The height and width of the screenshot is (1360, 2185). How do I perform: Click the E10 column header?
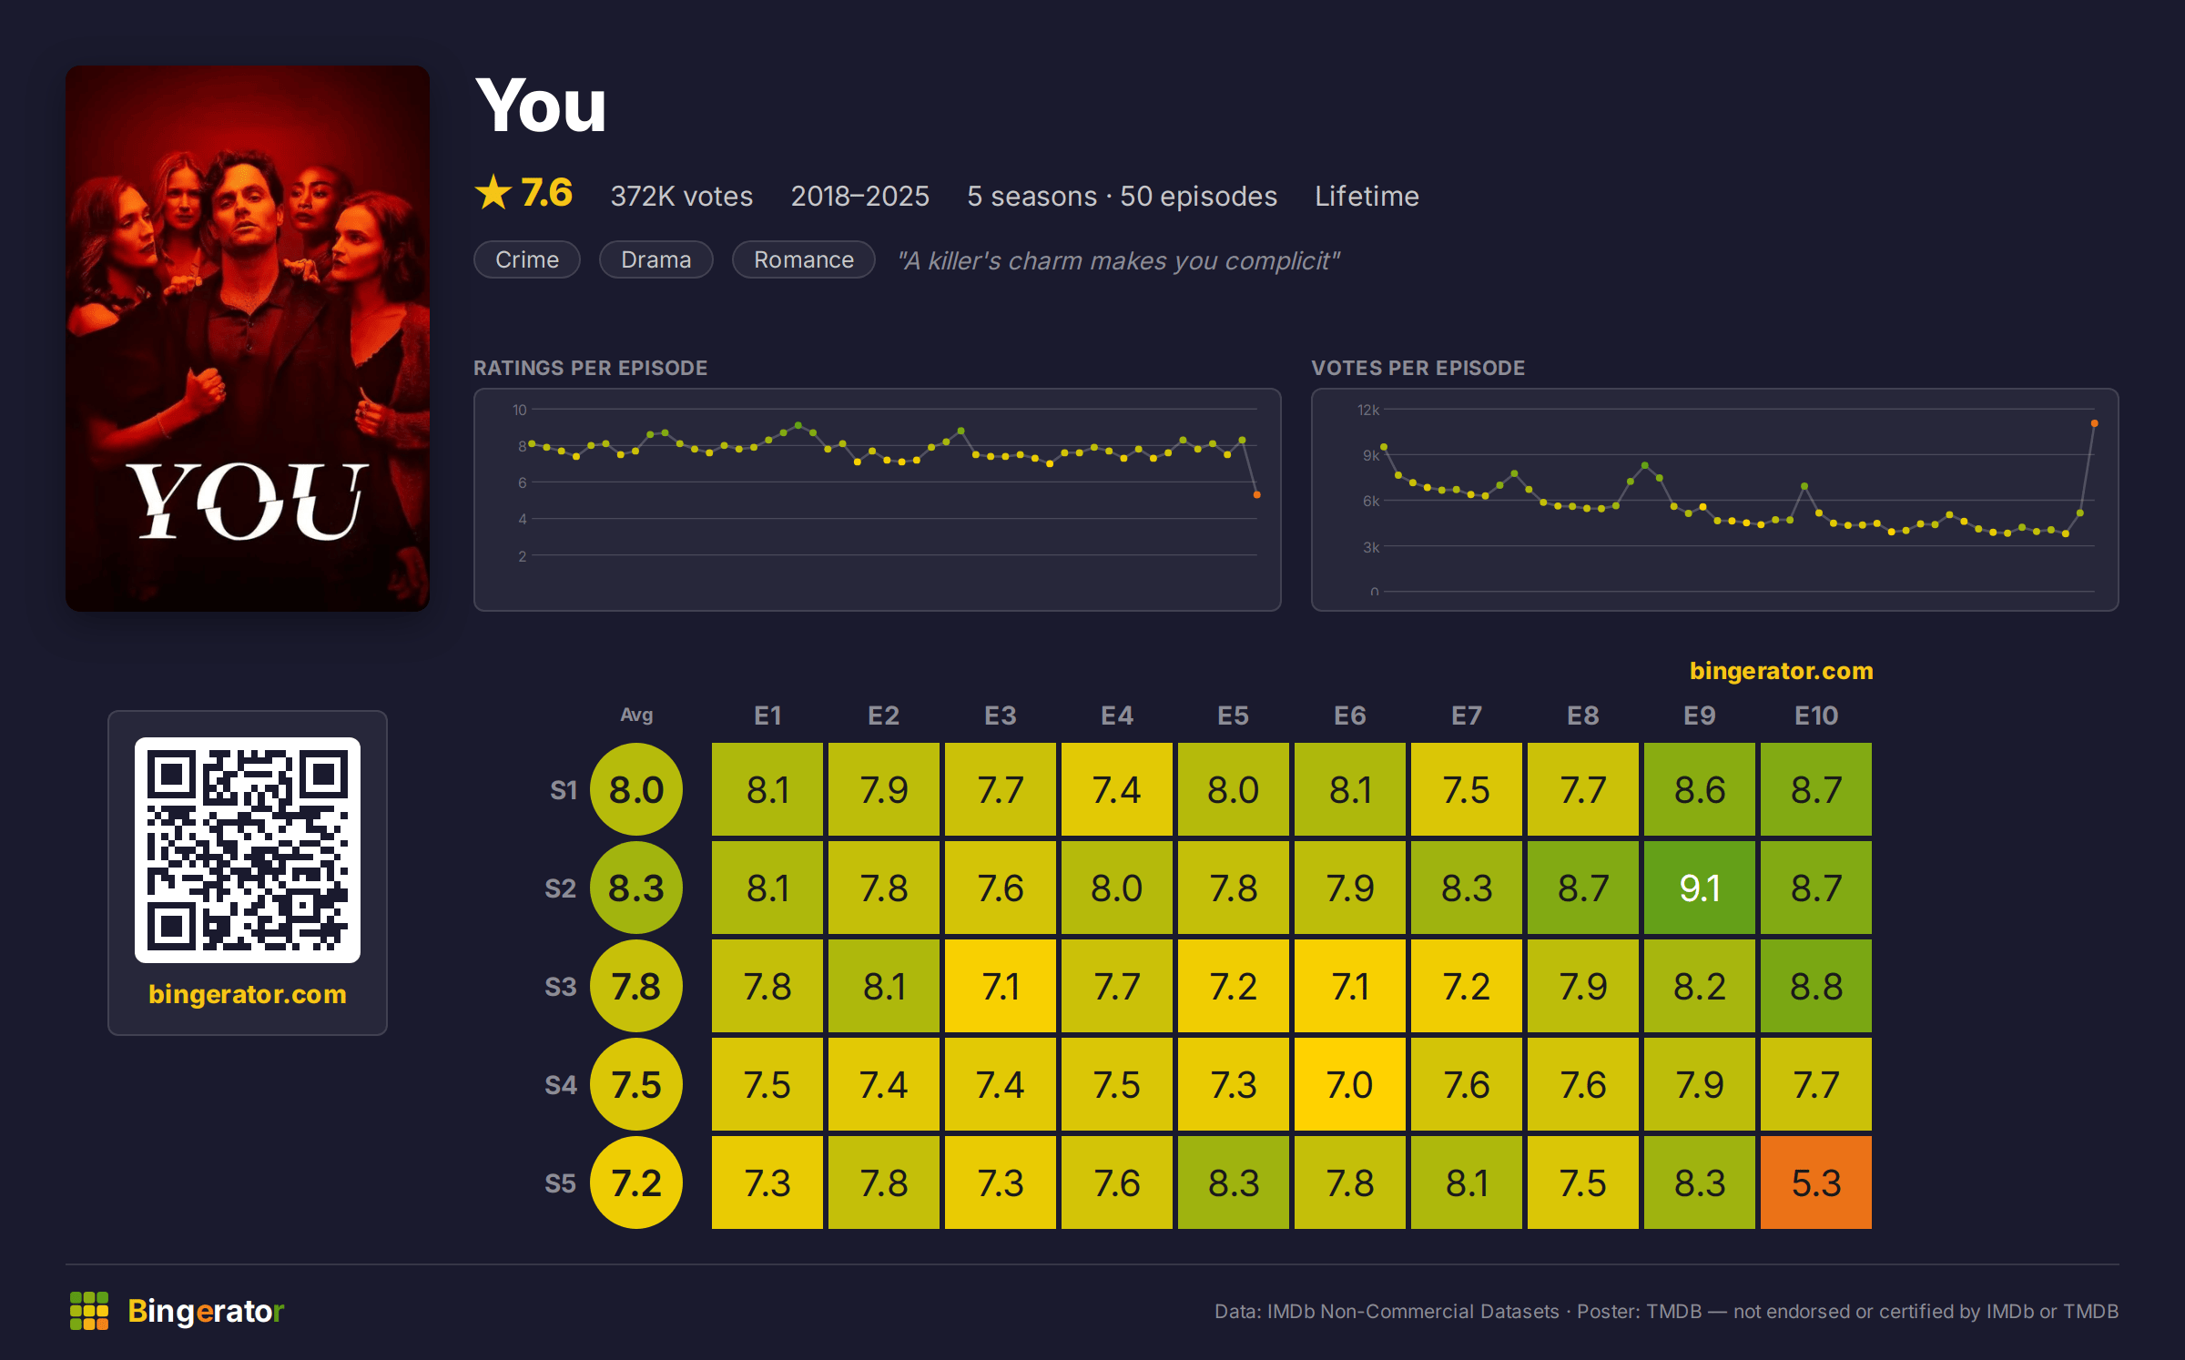1816,716
